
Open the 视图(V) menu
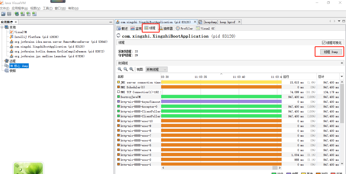pyautogui.click(x=35, y=8)
